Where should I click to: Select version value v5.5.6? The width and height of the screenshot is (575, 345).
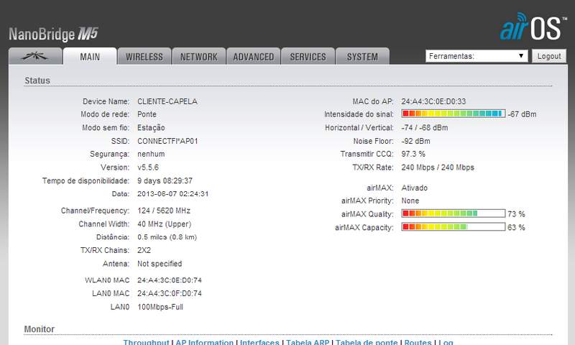click(x=148, y=167)
